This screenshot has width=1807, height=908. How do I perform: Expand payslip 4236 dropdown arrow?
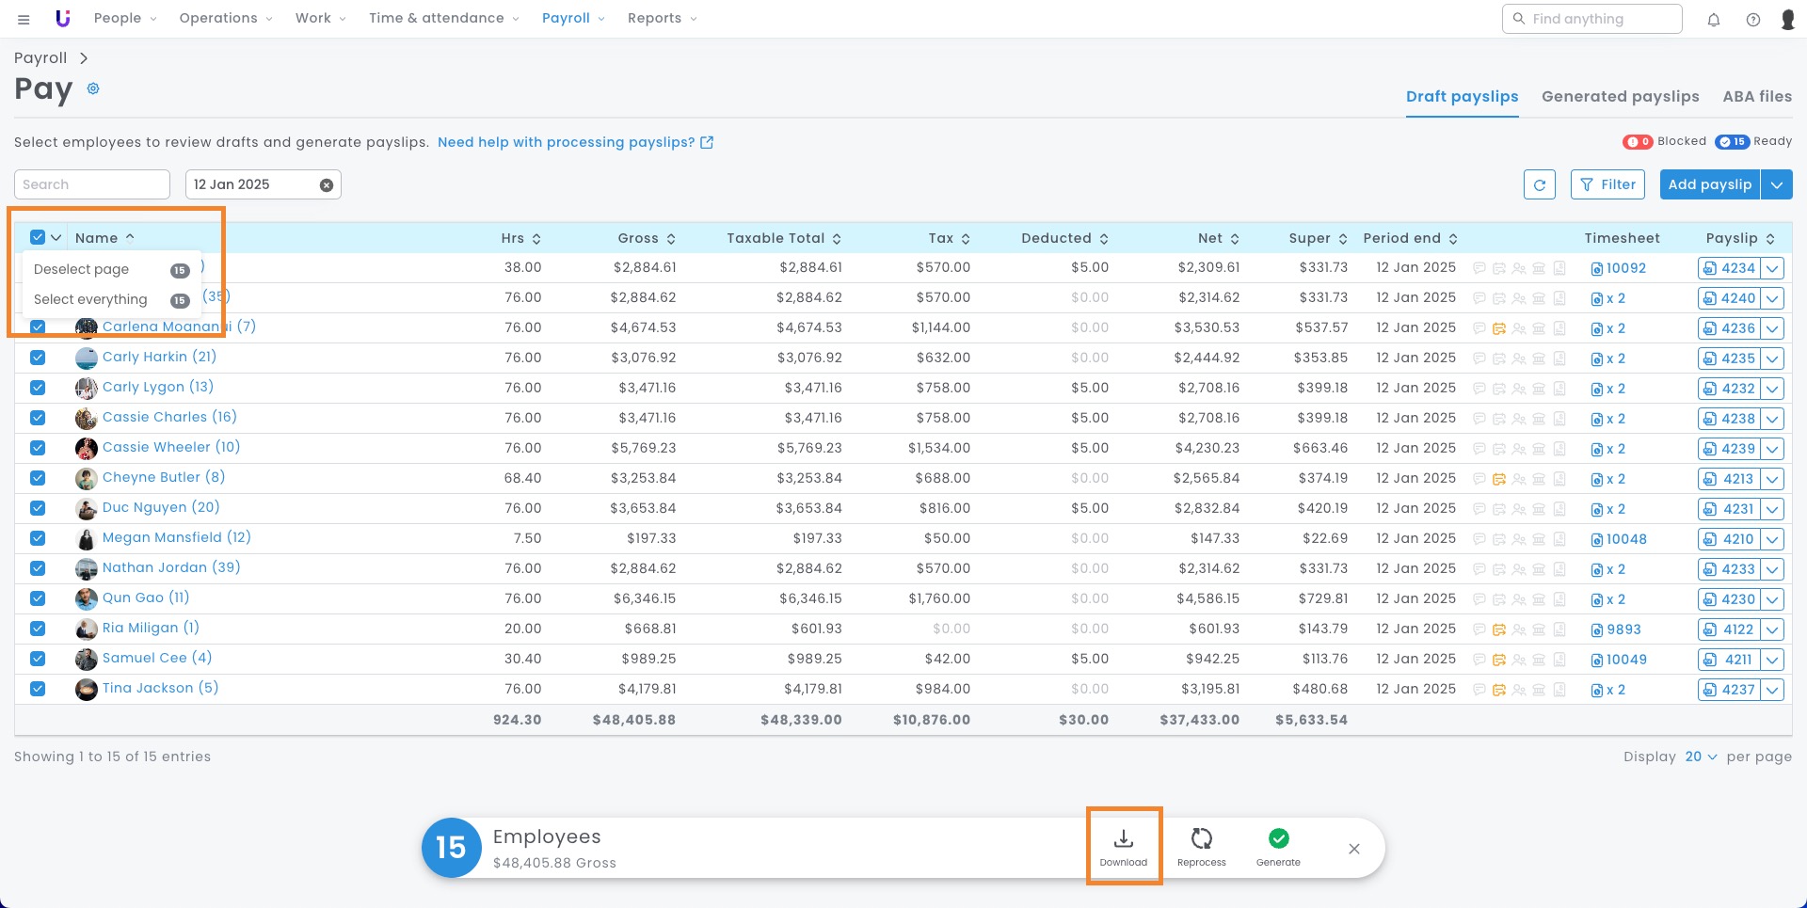[x=1773, y=328]
